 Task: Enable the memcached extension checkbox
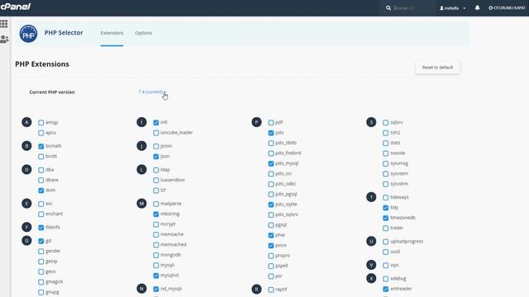156,245
